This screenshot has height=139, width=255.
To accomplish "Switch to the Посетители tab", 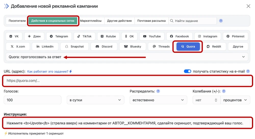I will (x=17, y=21).
